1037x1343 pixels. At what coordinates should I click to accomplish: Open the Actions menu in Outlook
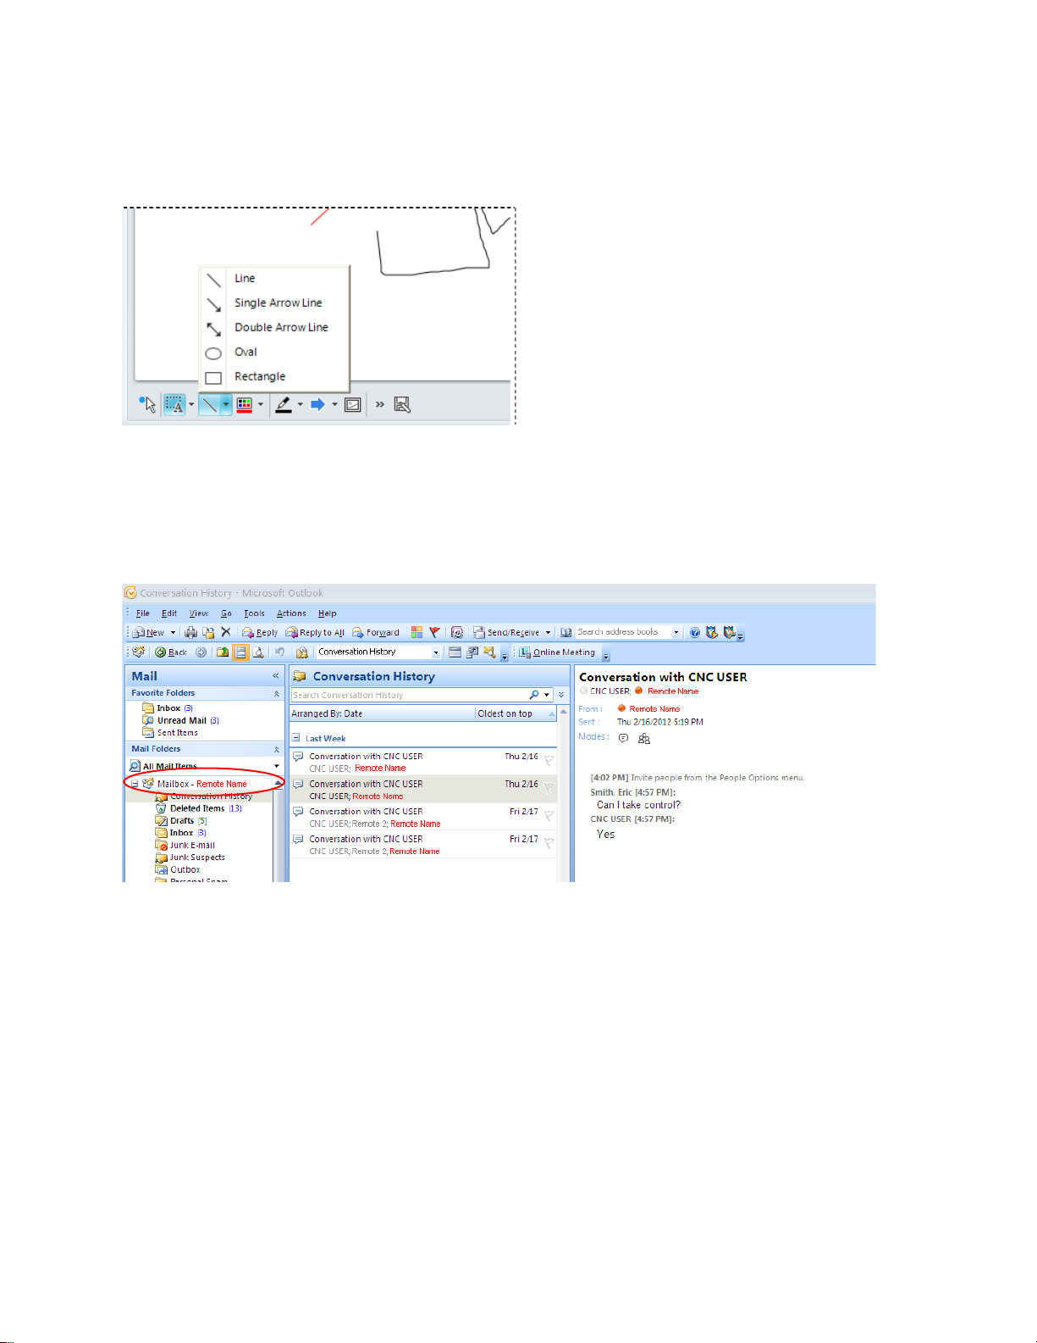(x=291, y=613)
